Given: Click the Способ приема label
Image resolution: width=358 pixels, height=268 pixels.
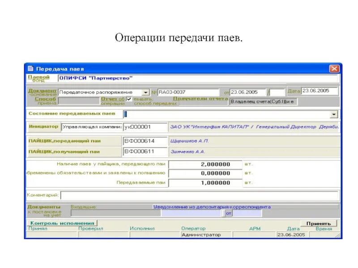Looking at the screenshot, I should tap(46, 101).
